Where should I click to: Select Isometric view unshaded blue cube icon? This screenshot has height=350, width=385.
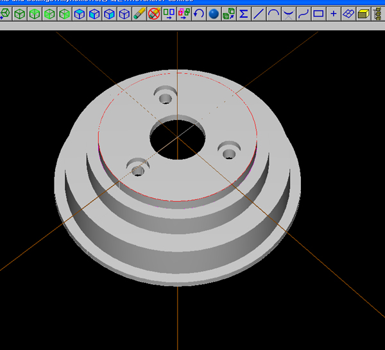click(124, 13)
